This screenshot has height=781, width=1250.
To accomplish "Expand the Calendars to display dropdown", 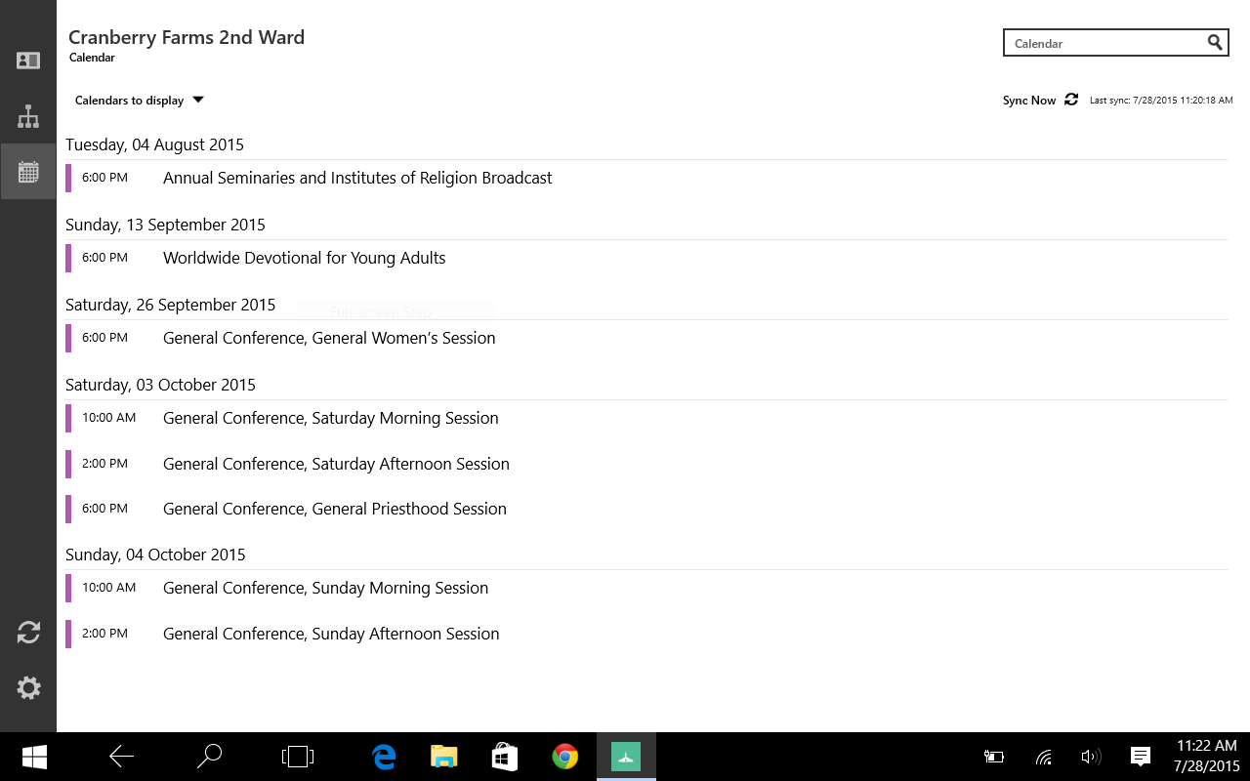I will pyautogui.click(x=139, y=100).
